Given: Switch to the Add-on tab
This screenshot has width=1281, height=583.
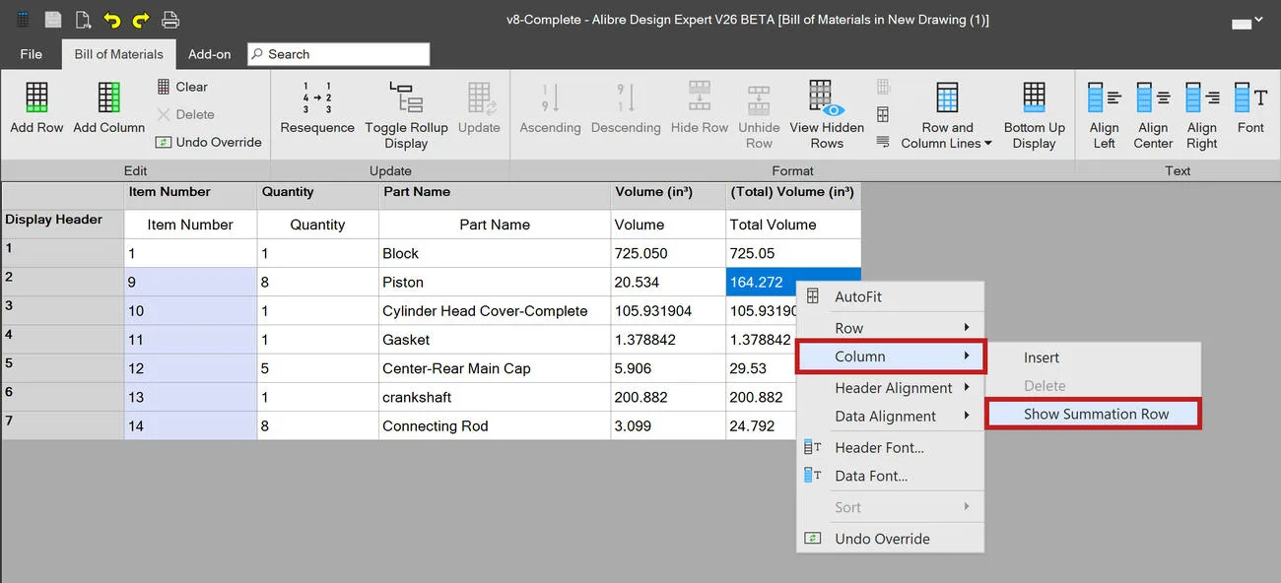Looking at the screenshot, I should (x=210, y=54).
